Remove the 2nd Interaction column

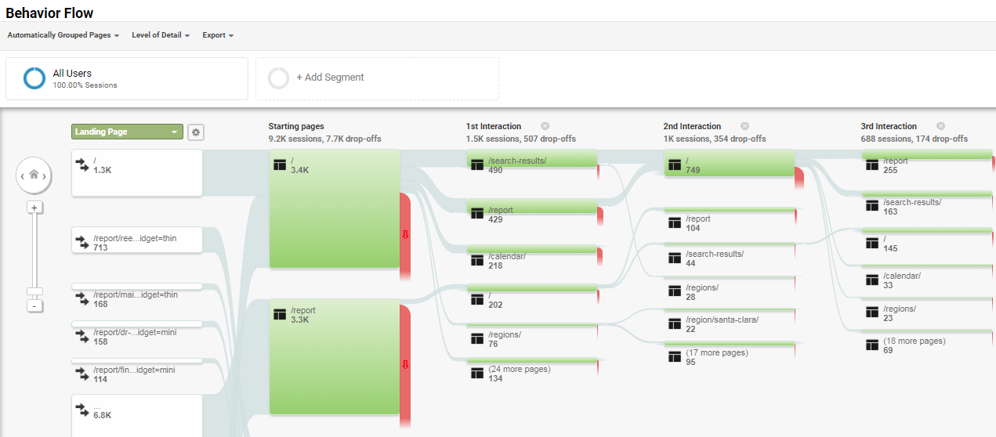744,126
